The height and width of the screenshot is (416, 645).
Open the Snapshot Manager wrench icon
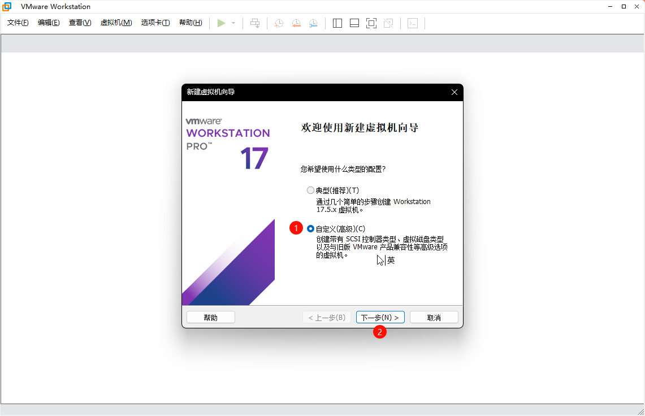pos(313,23)
